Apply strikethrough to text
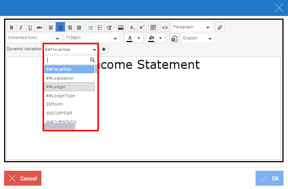This screenshot has width=288, height=189. (x=40, y=27)
